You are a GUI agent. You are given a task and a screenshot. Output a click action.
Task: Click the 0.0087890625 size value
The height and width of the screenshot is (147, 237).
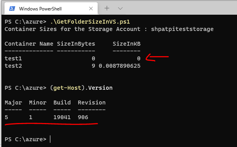(x=120, y=66)
